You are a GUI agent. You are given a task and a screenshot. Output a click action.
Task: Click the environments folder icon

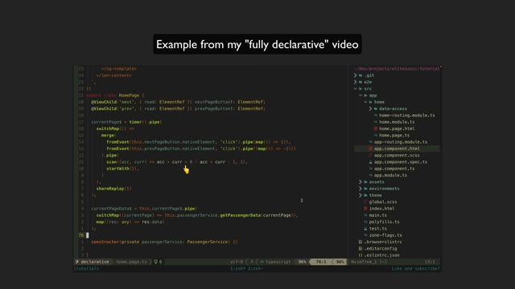tap(365, 189)
